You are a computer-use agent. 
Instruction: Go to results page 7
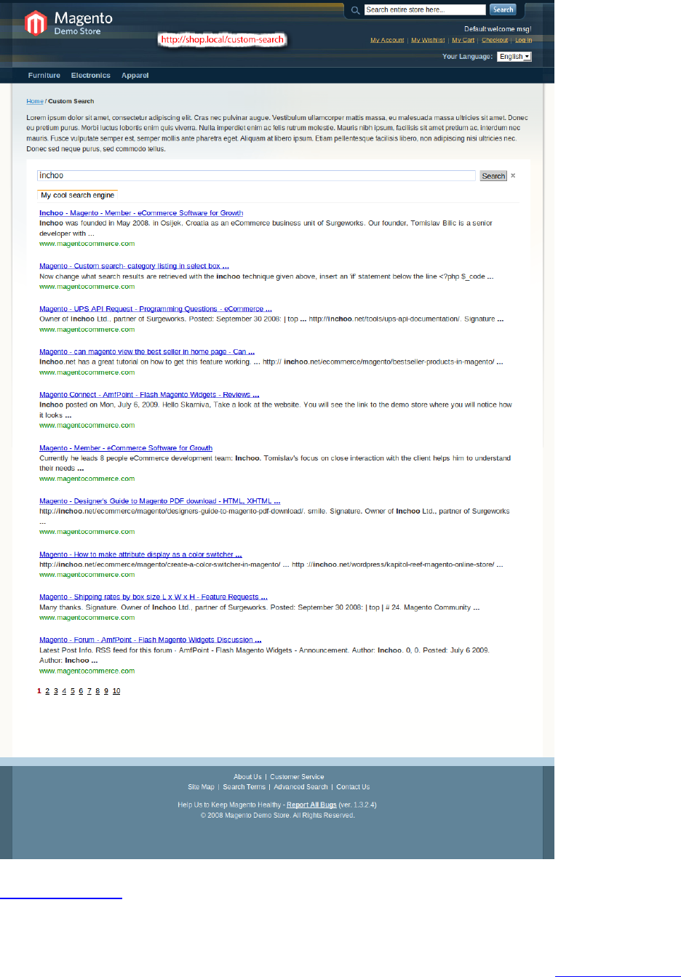tap(89, 691)
